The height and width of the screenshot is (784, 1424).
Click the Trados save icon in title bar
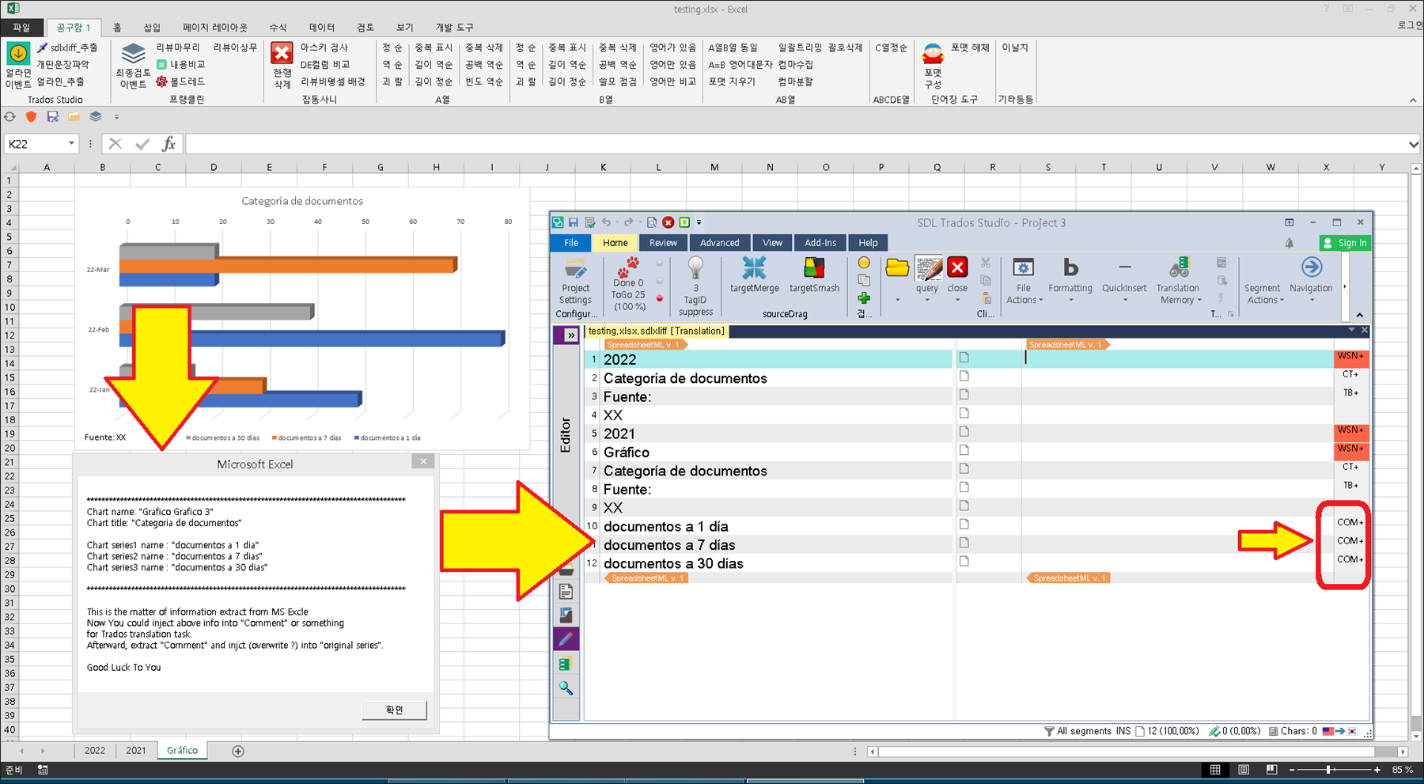tap(574, 222)
